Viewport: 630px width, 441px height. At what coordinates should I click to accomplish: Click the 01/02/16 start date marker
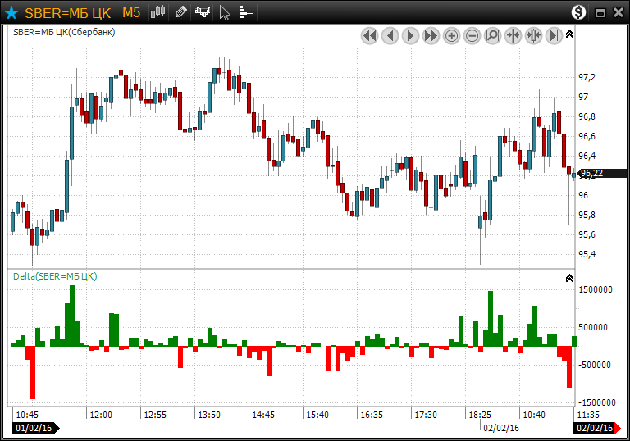(x=34, y=428)
